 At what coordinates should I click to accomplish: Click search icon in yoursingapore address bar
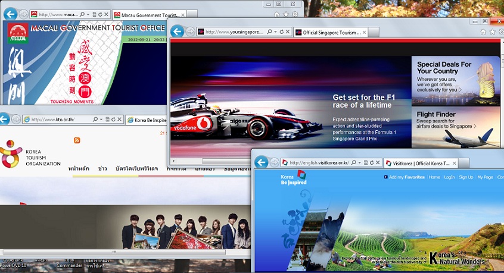pyautogui.click(x=269, y=32)
